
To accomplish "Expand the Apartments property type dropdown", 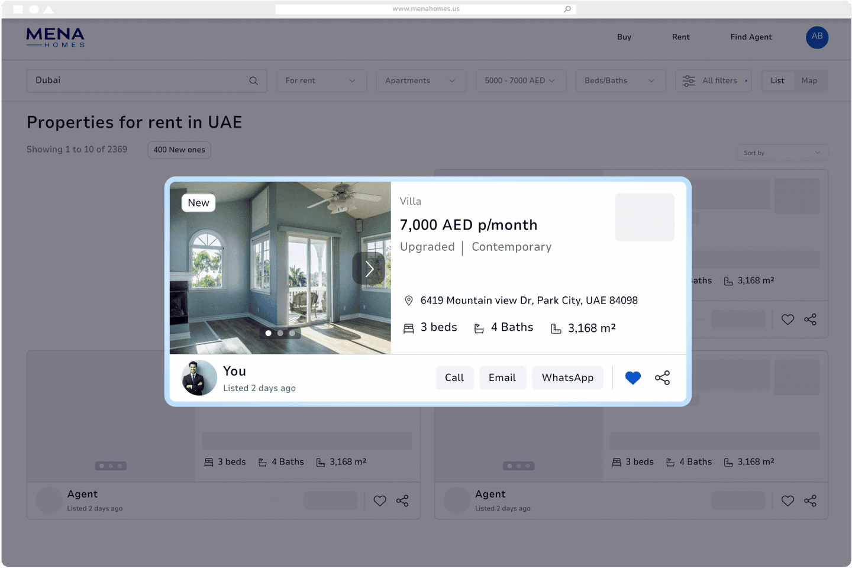I will (x=421, y=81).
